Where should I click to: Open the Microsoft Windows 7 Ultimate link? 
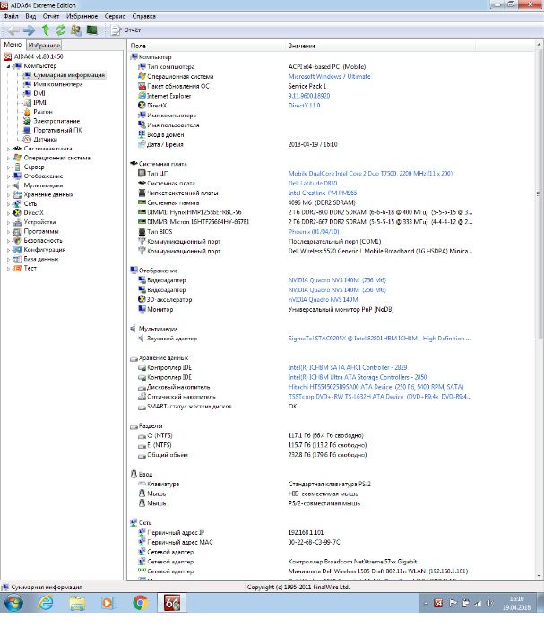[x=329, y=76]
